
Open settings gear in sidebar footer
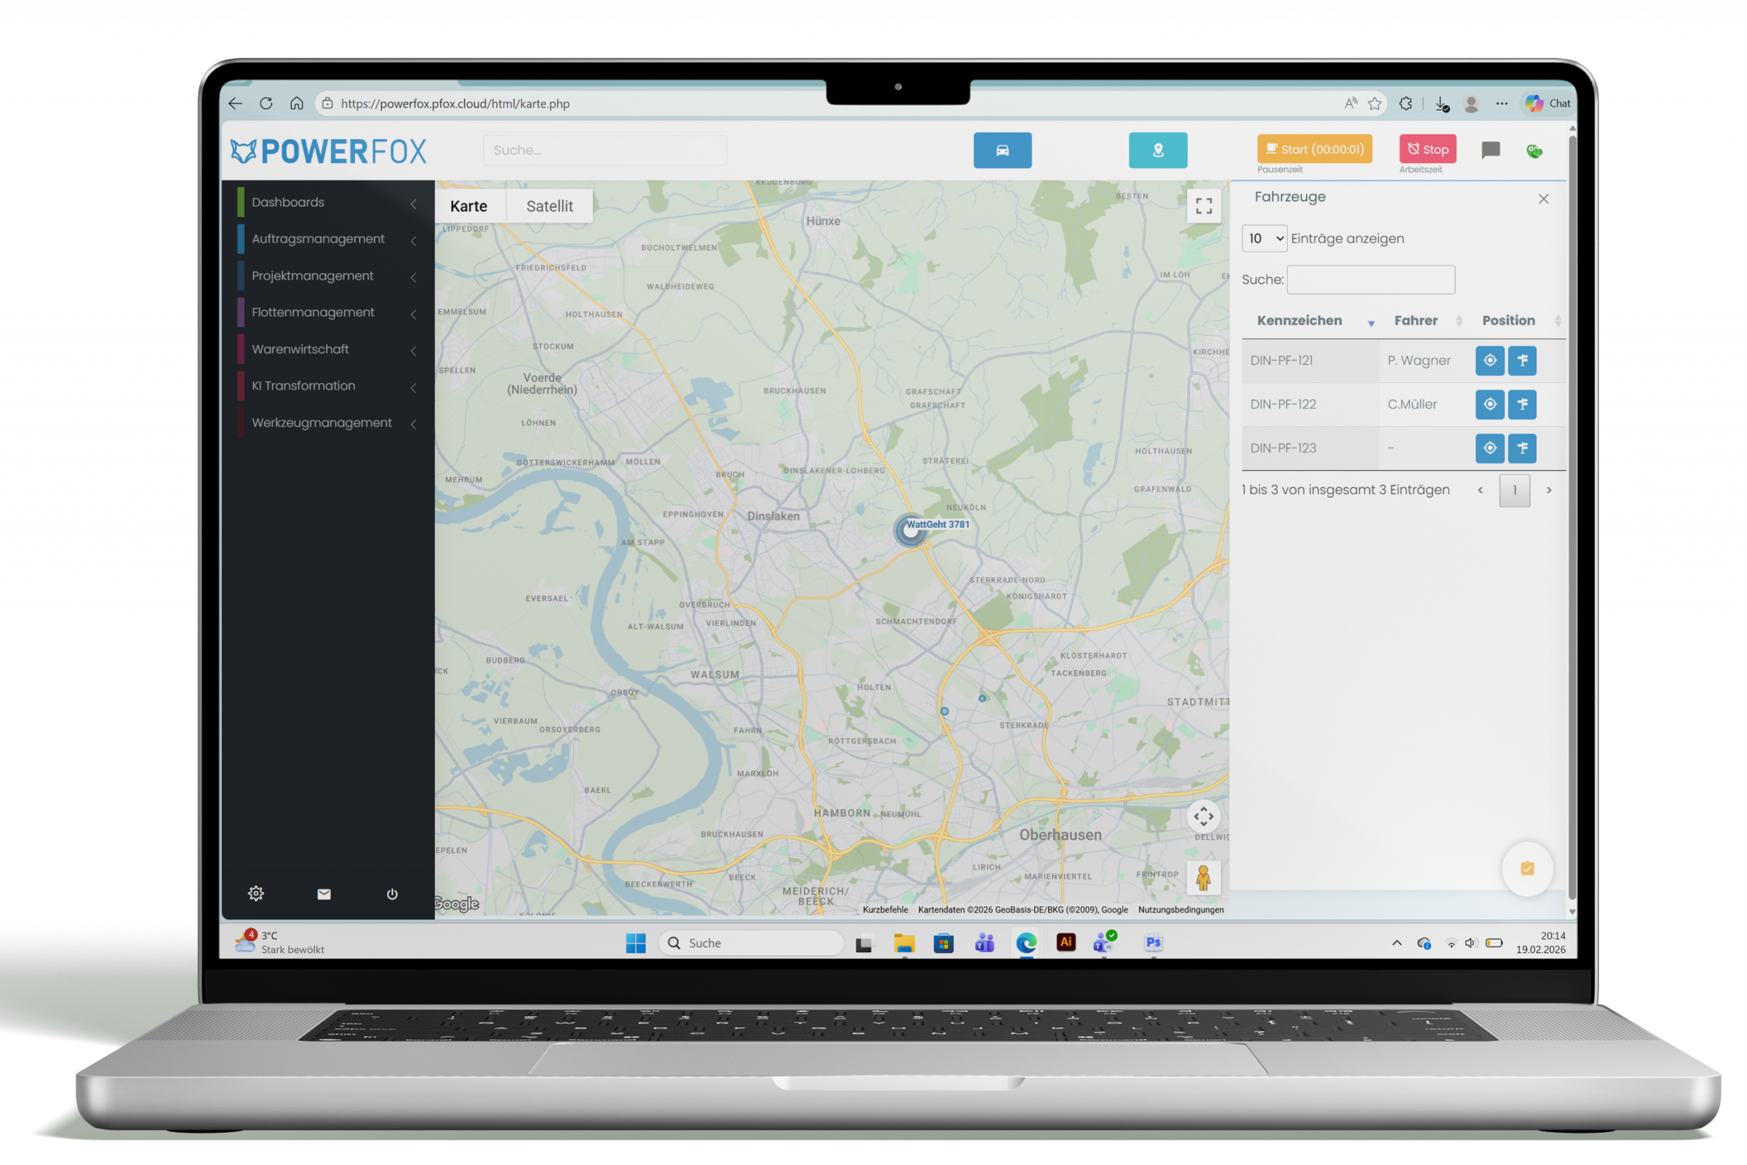click(255, 893)
